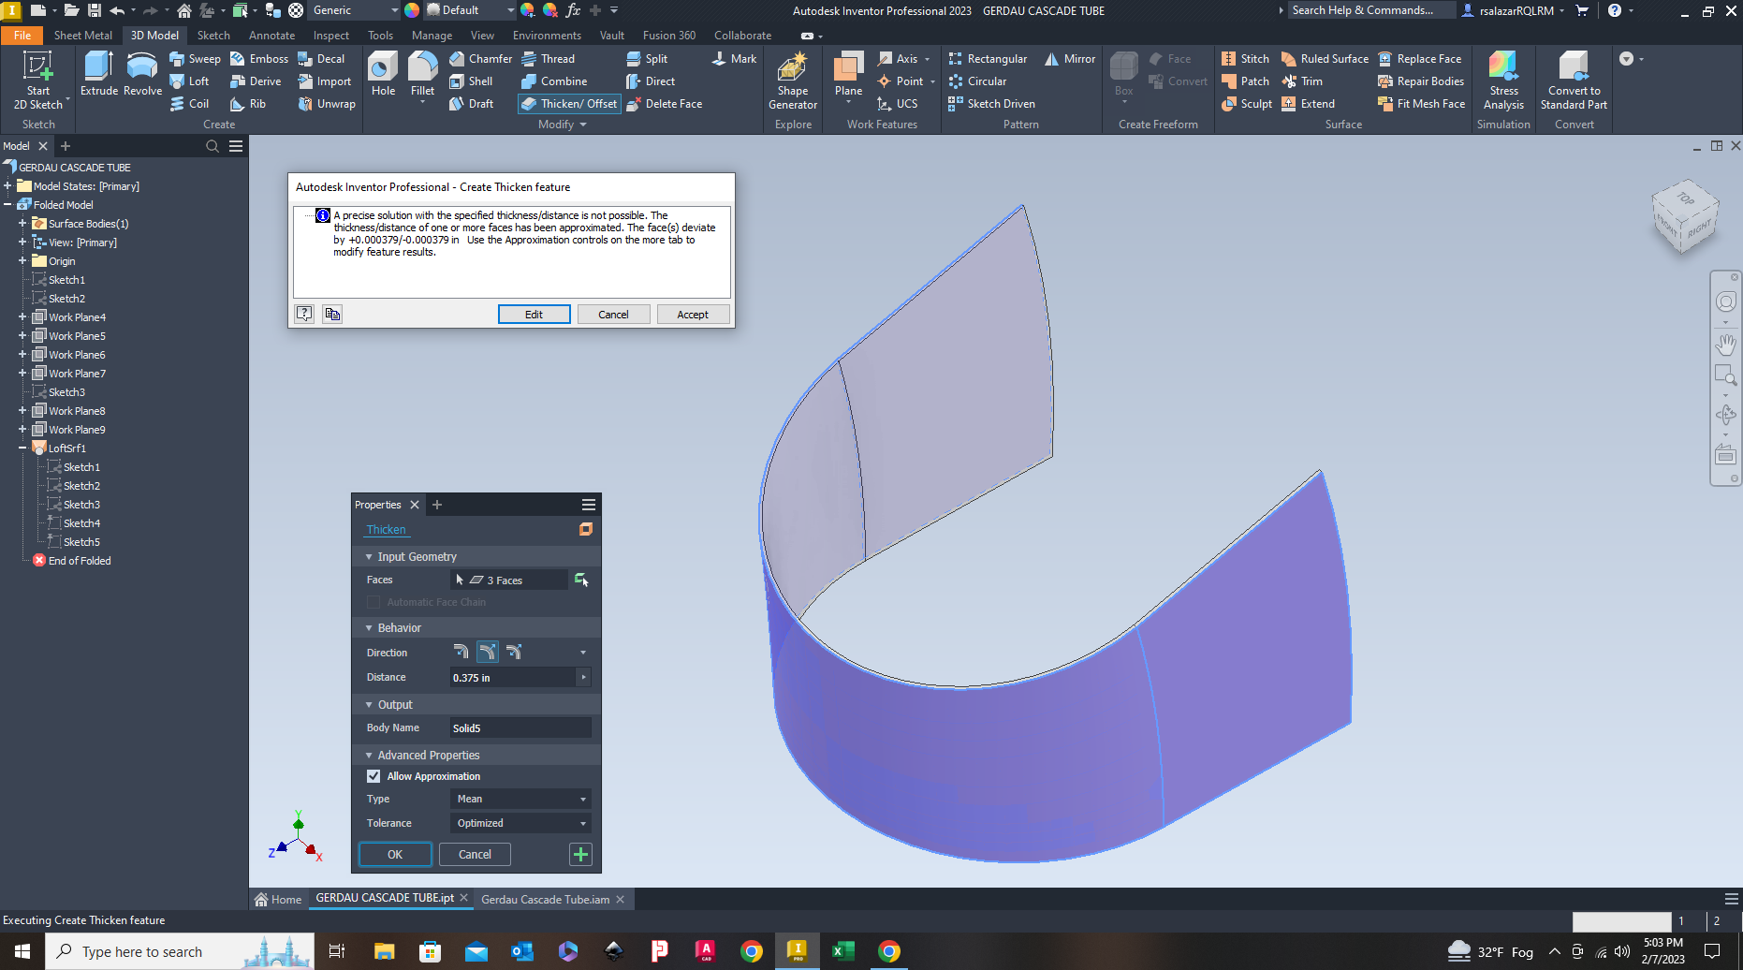Expand the Work Plane4 tree node
The image size is (1743, 970).
point(22,317)
